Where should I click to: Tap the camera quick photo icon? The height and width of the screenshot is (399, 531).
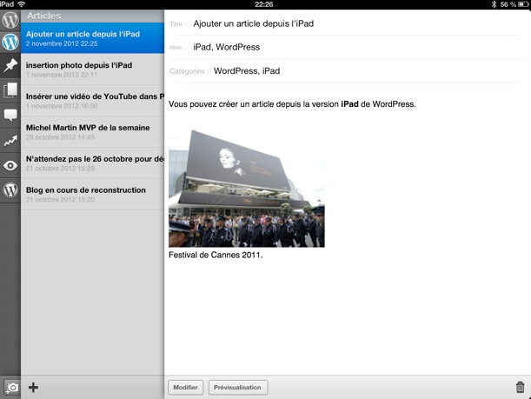pos(11,388)
